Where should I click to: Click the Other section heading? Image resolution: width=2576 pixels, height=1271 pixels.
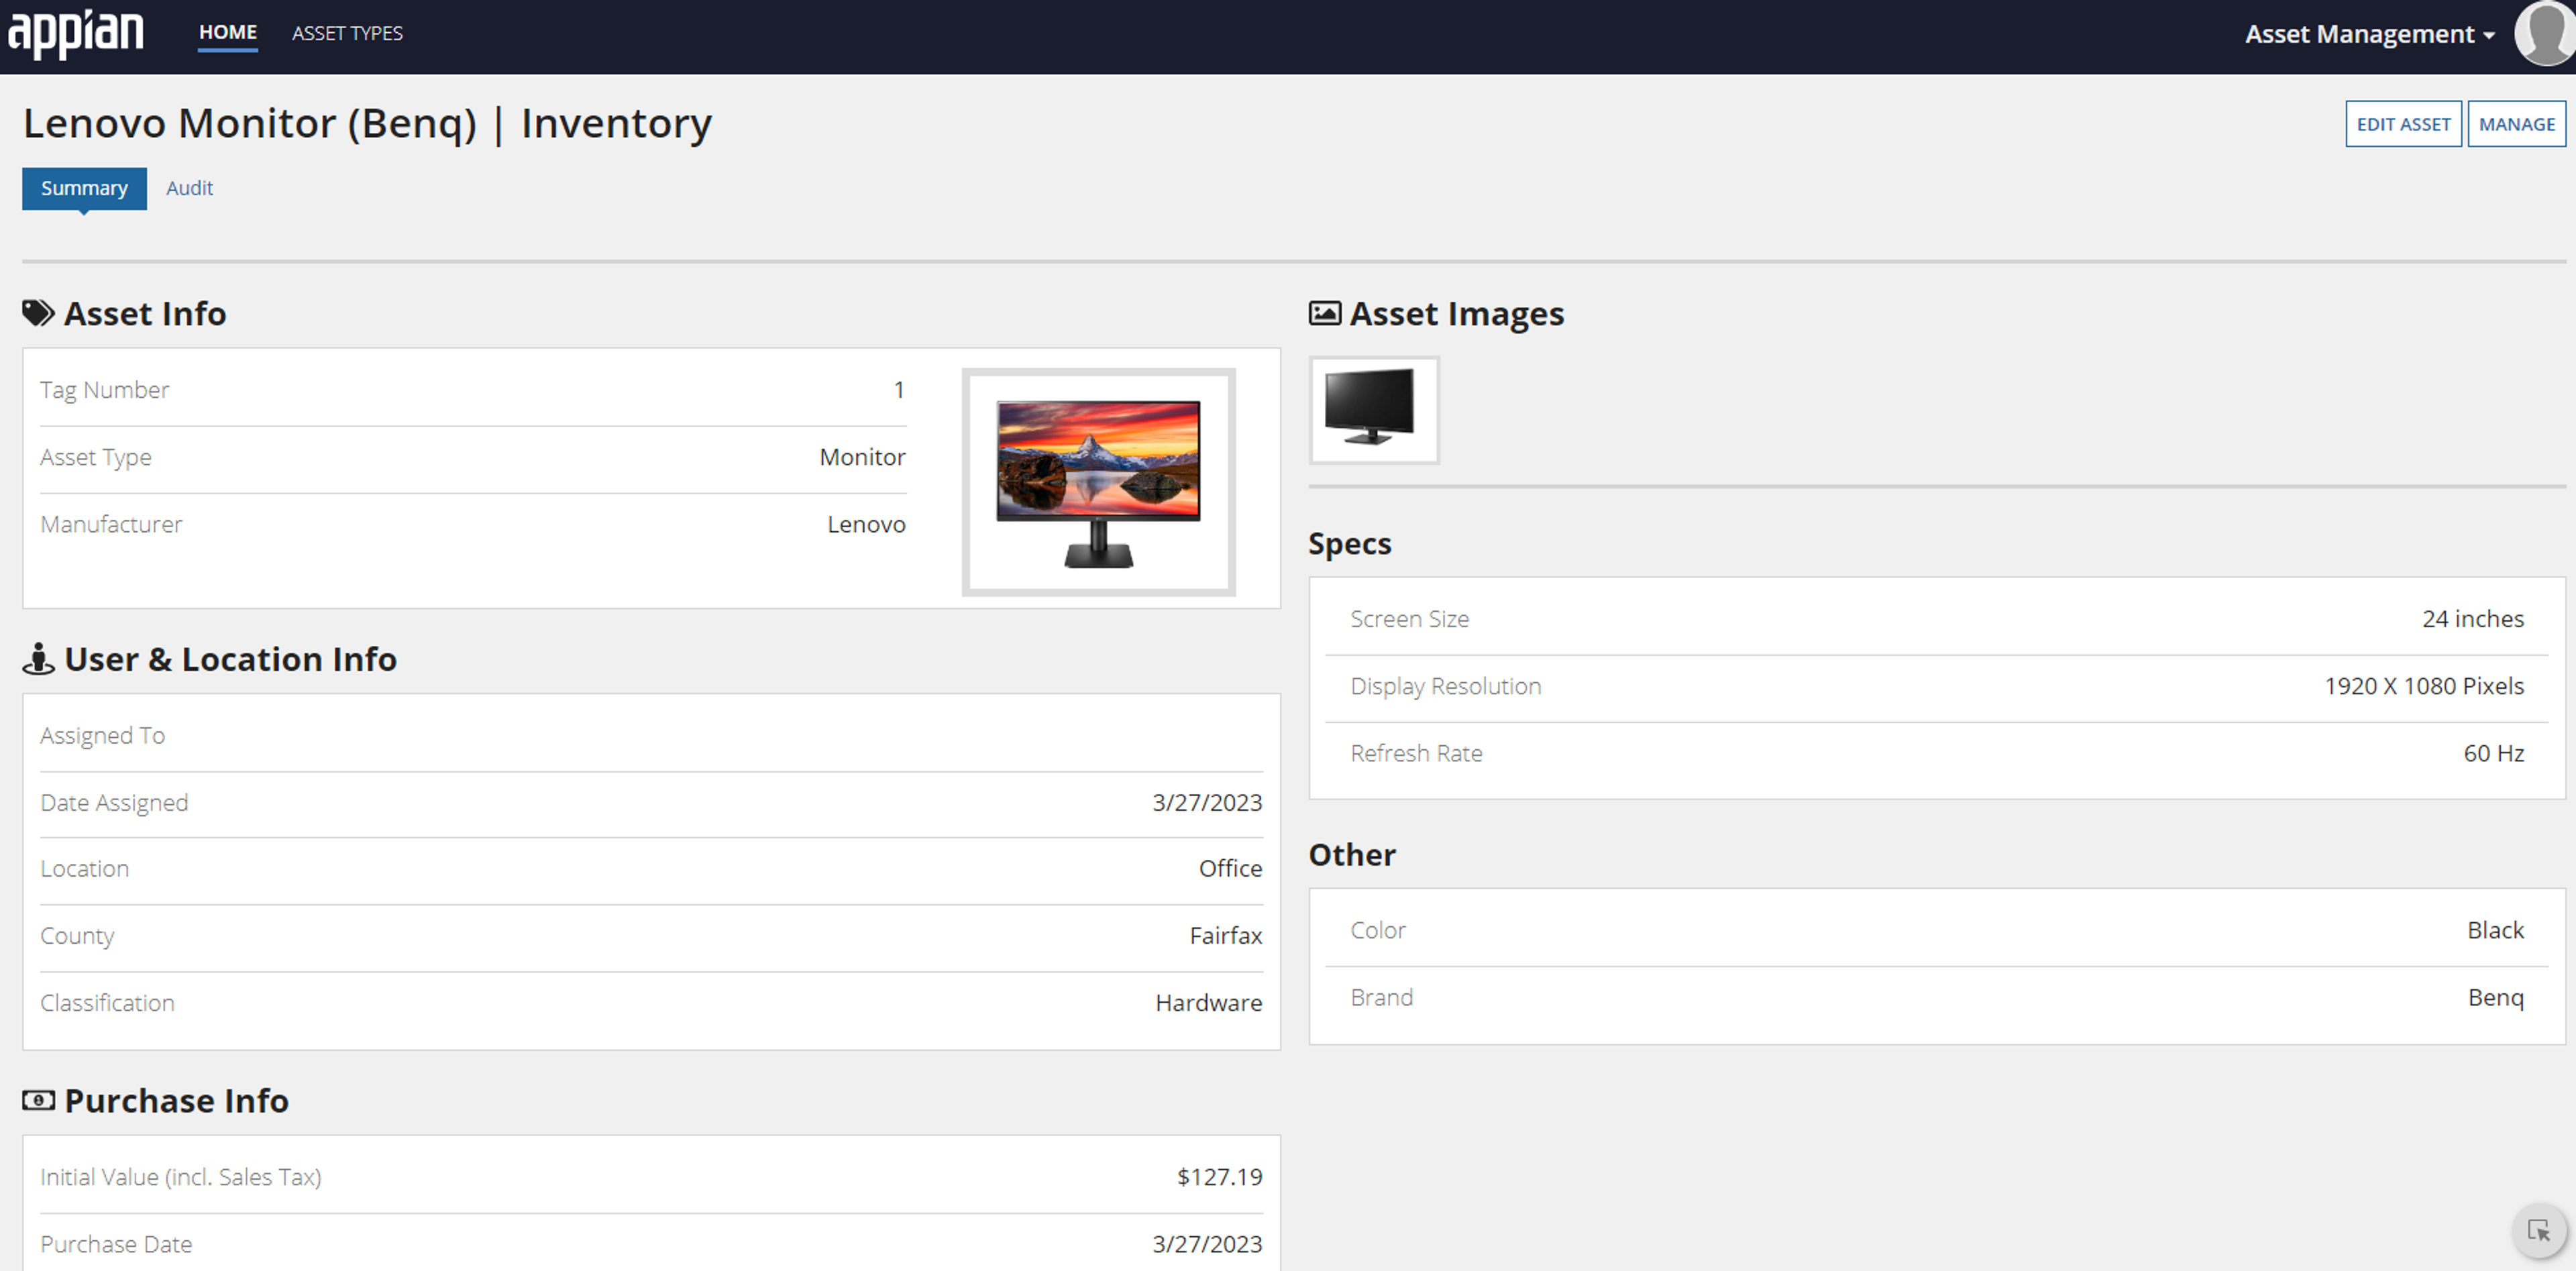click(1352, 854)
